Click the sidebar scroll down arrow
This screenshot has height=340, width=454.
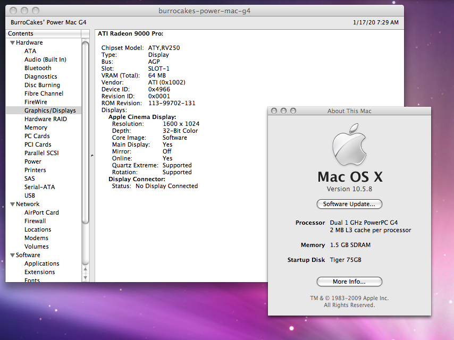pyautogui.click(x=85, y=277)
